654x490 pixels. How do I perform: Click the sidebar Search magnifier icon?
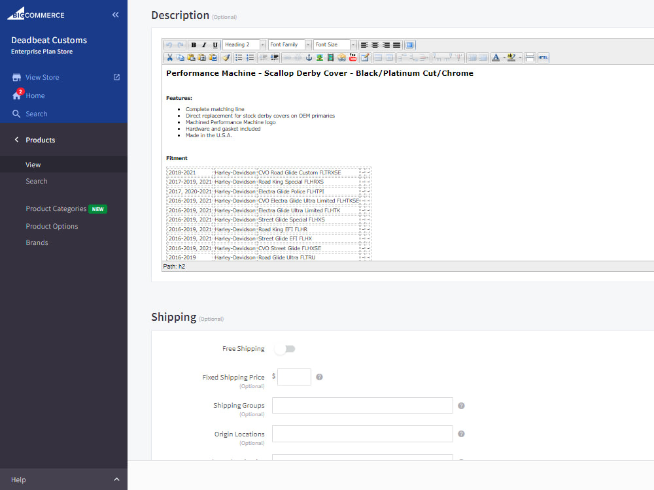pos(16,114)
